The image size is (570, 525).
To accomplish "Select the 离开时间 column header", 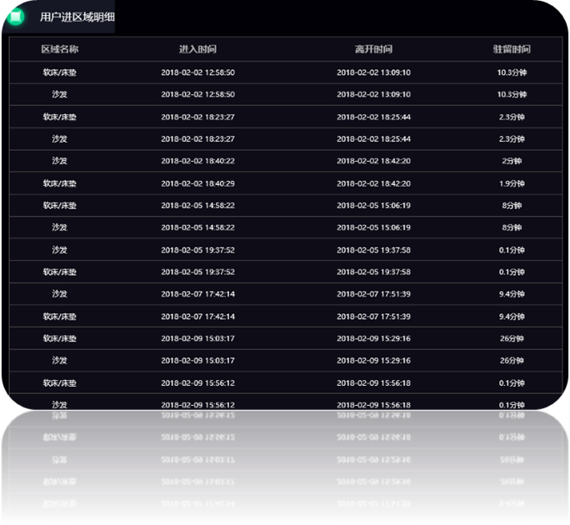I will click(x=373, y=49).
